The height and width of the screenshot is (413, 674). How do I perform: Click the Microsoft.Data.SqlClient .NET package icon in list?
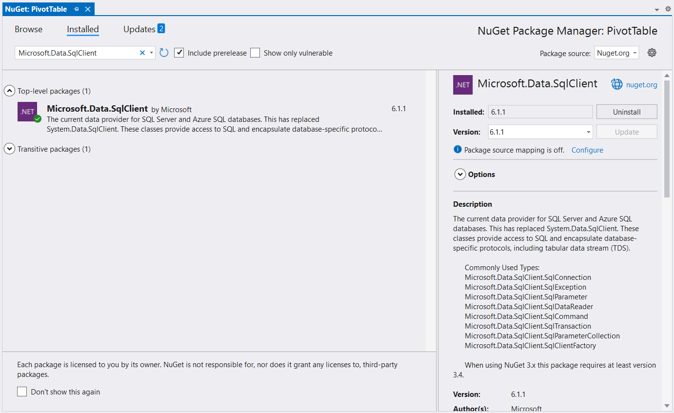tap(27, 112)
